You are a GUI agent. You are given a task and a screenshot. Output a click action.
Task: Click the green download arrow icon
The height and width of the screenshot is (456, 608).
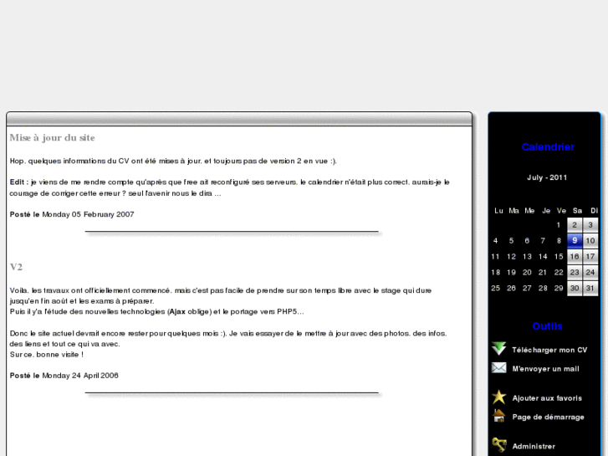(x=498, y=349)
